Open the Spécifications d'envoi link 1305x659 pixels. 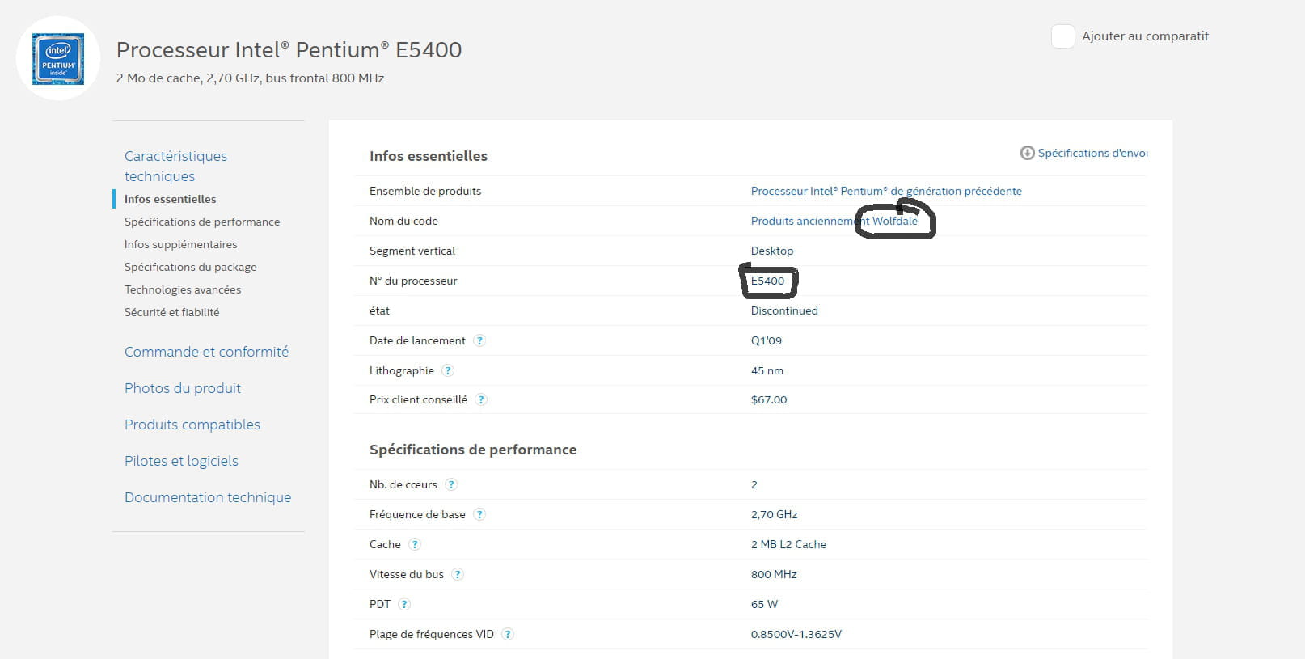(x=1092, y=153)
